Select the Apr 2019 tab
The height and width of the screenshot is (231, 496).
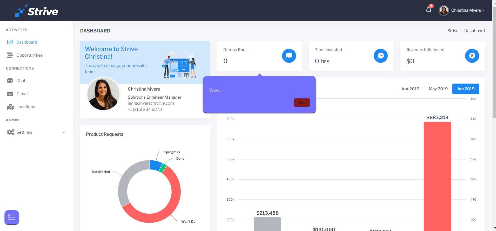coord(410,89)
